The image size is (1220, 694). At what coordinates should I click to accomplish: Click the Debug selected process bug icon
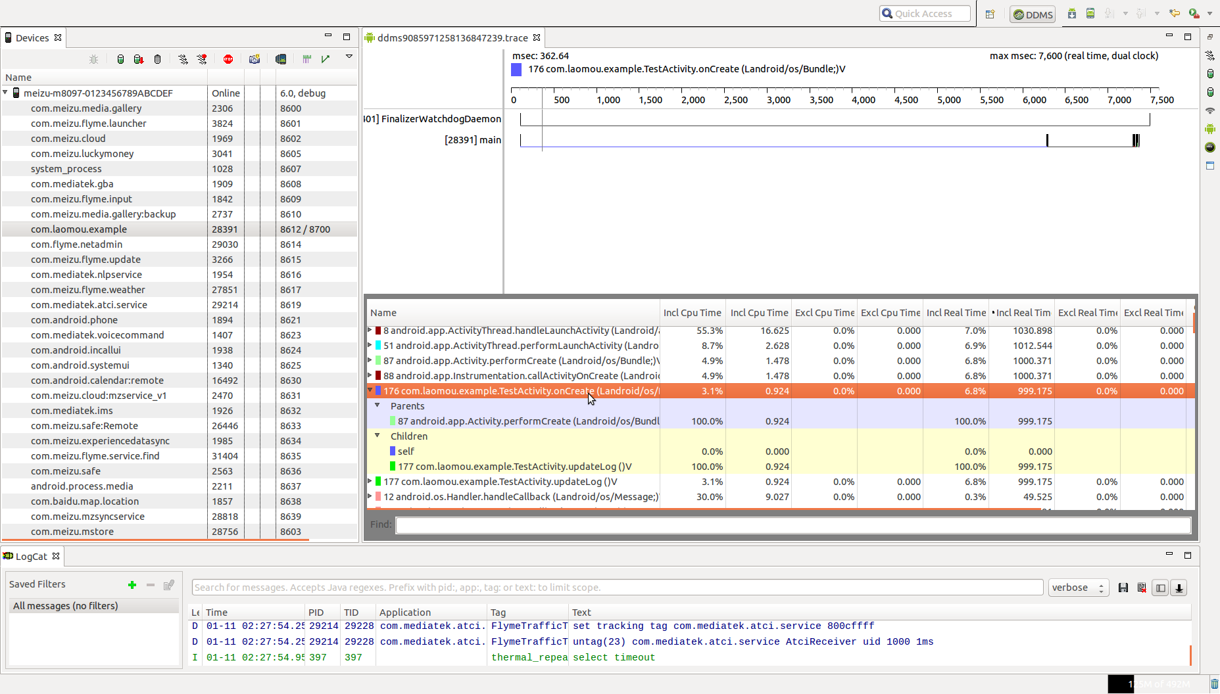click(x=94, y=59)
